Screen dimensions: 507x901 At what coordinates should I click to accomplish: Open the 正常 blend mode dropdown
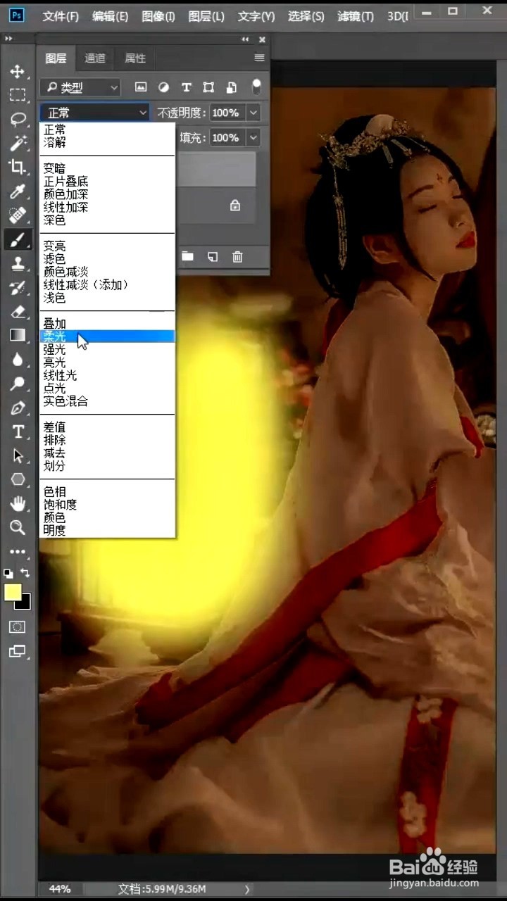(x=95, y=112)
